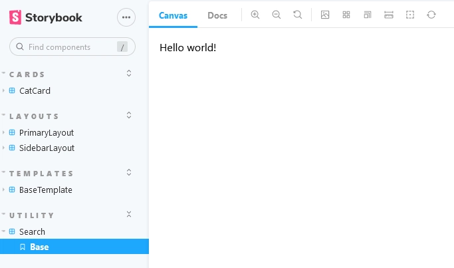The width and height of the screenshot is (454, 268).
Task: Click the CatCard expand arrow
Action: click(x=3, y=90)
